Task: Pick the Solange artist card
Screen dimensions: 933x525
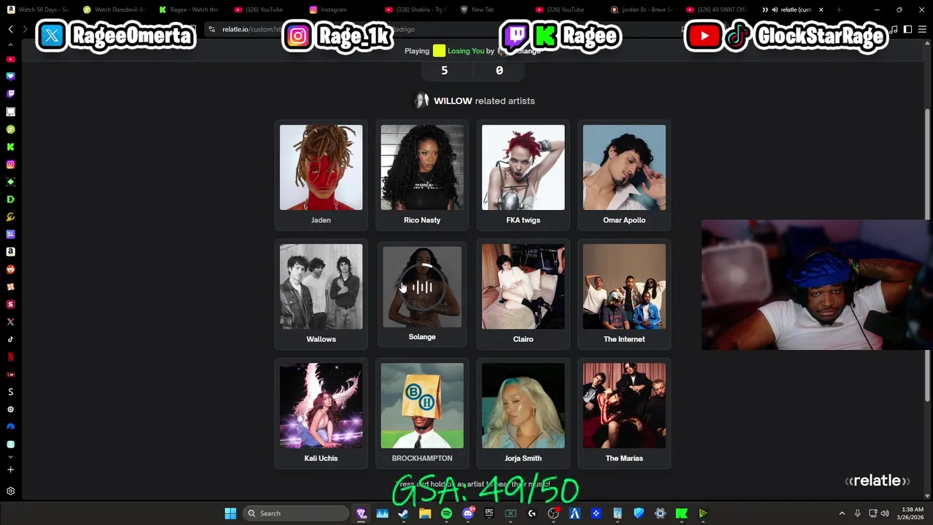Action: [422, 294]
